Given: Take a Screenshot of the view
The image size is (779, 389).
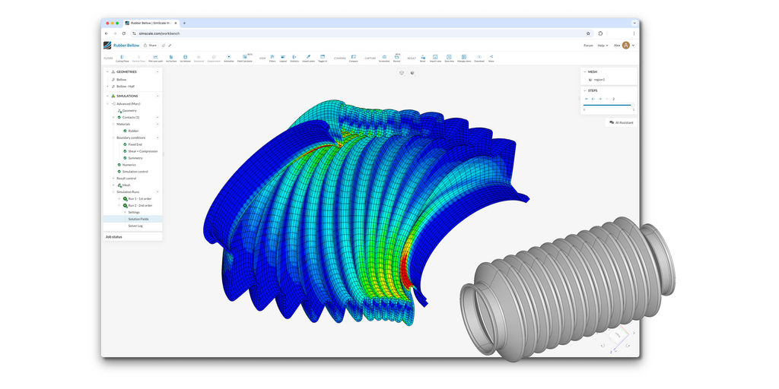Looking at the screenshot, I should tap(384, 58).
